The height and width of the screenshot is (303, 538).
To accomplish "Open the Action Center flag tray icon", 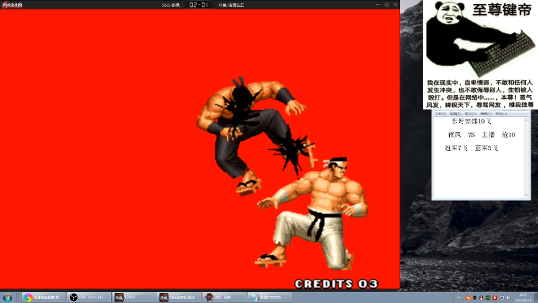I will pyautogui.click(x=502, y=298).
